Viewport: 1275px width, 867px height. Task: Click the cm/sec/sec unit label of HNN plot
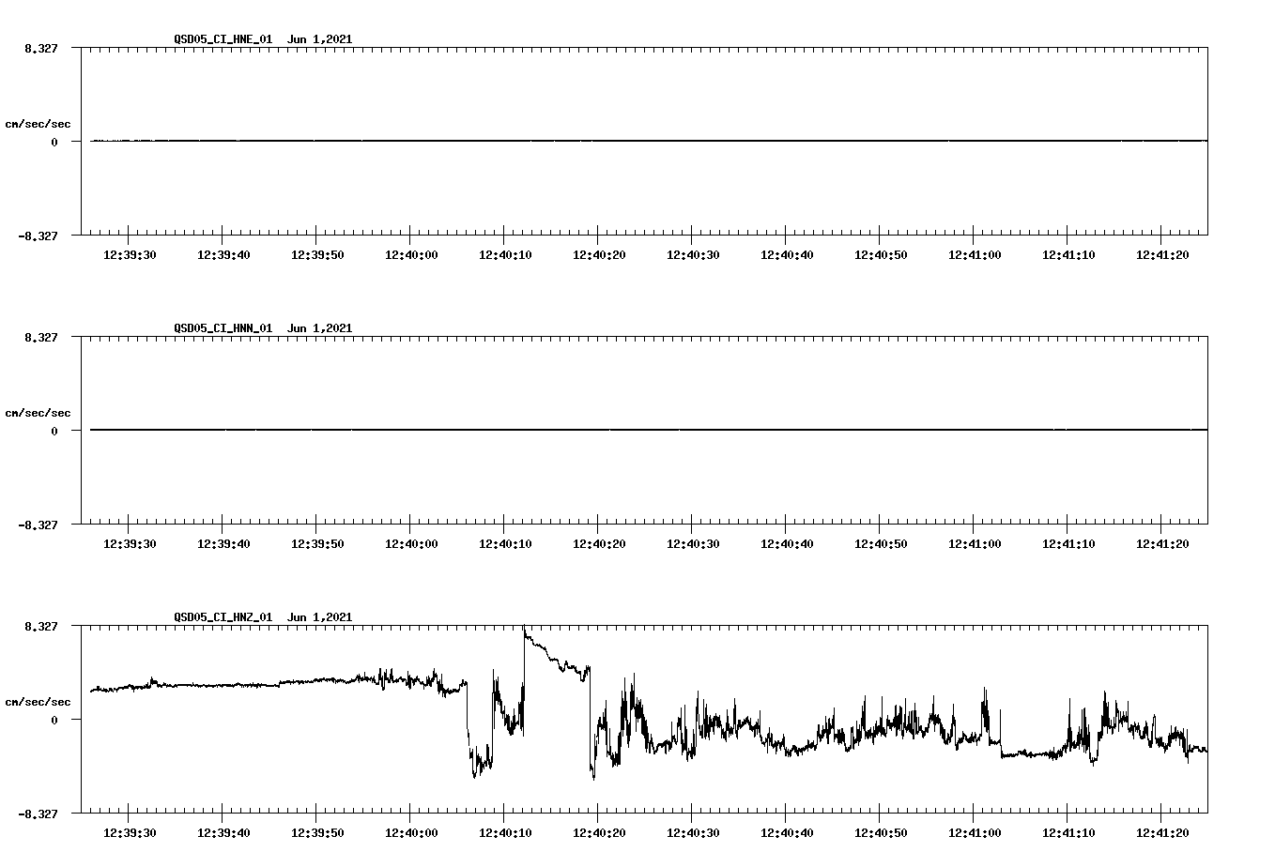[38, 413]
